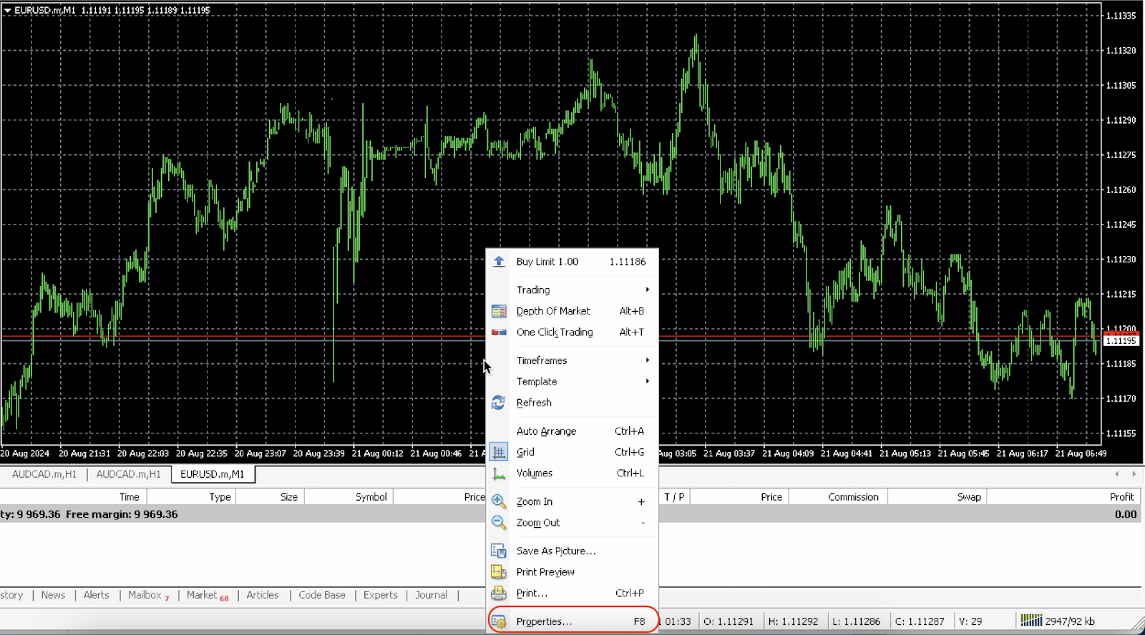Click the Free margin balance row
The height and width of the screenshot is (635, 1145).
click(x=571, y=514)
